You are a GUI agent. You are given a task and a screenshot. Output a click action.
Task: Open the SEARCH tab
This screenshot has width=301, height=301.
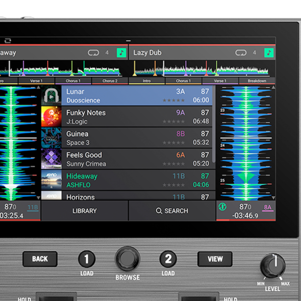(172, 211)
